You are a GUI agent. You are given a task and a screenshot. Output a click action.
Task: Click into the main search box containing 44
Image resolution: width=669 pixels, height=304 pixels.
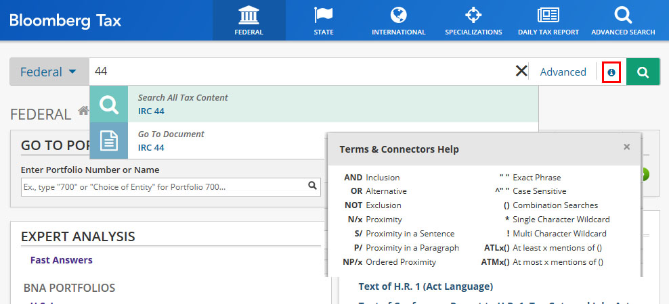click(x=298, y=72)
